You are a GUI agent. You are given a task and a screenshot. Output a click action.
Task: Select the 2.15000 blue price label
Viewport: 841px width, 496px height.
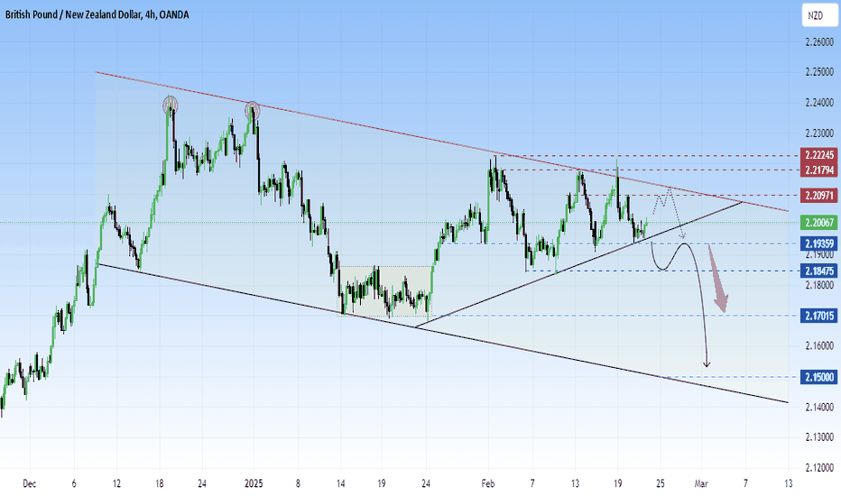click(x=818, y=377)
